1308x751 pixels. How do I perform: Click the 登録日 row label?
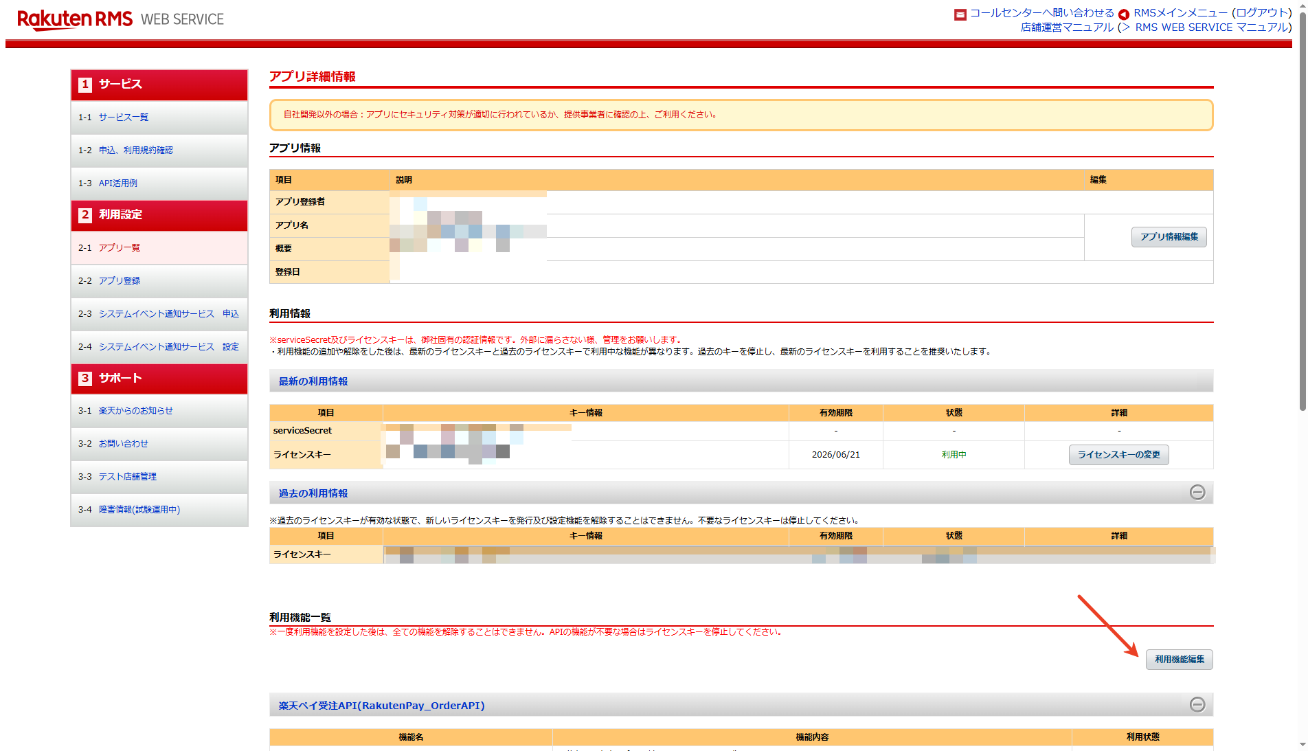tap(288, 272)
